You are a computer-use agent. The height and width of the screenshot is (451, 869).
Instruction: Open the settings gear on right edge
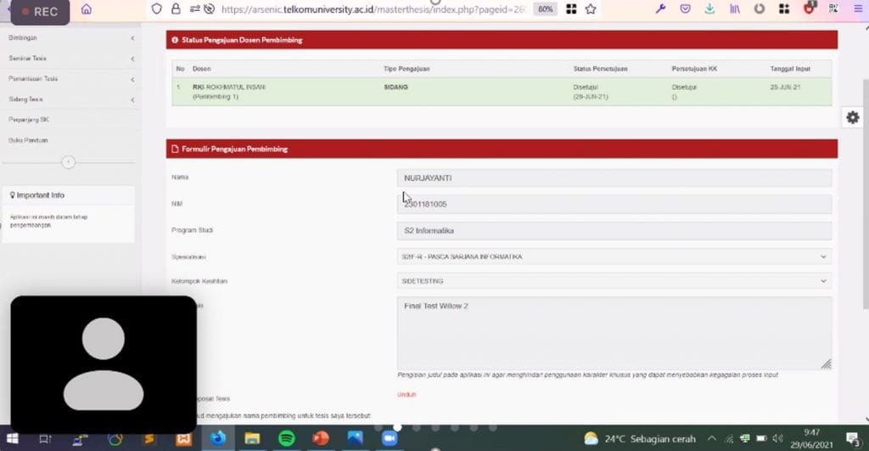[853, 117]
